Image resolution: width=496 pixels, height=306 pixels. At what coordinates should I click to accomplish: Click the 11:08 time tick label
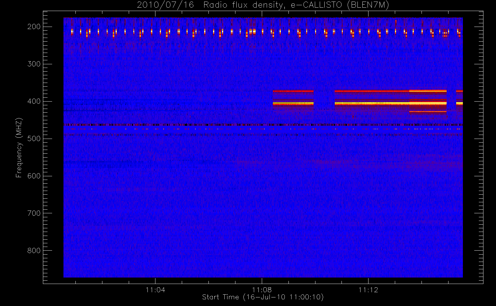(x=262, y=290)
